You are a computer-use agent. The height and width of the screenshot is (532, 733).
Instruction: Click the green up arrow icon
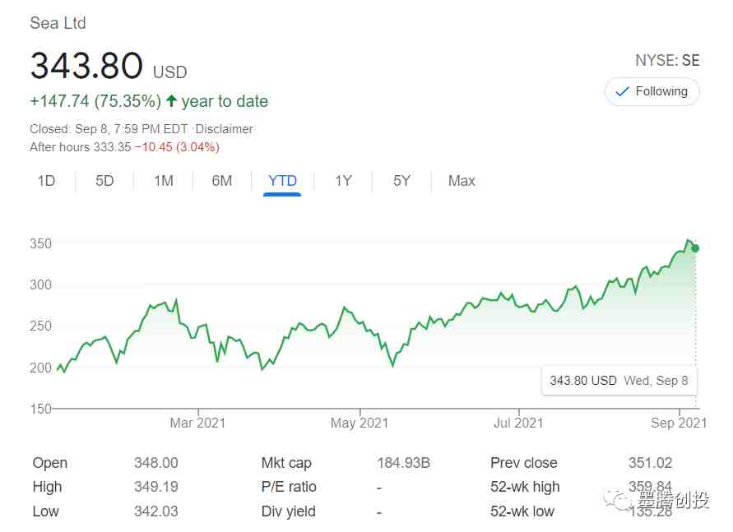click(171, 102)
